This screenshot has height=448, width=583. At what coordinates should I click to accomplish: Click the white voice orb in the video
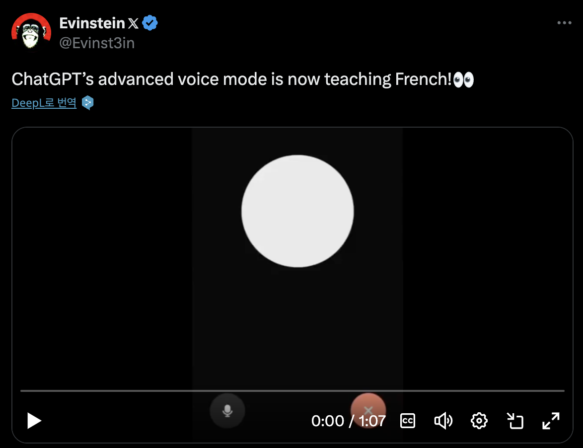(297, 211)
